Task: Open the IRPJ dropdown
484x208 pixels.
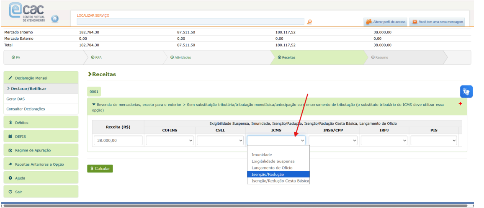Action: click(x=384, y=141)
